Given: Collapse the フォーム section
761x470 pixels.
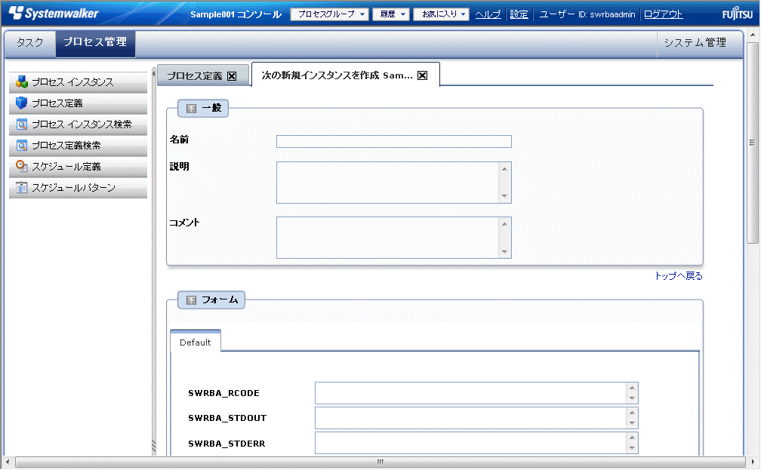Looking at the screenshot, I should [x=192, y=300].
